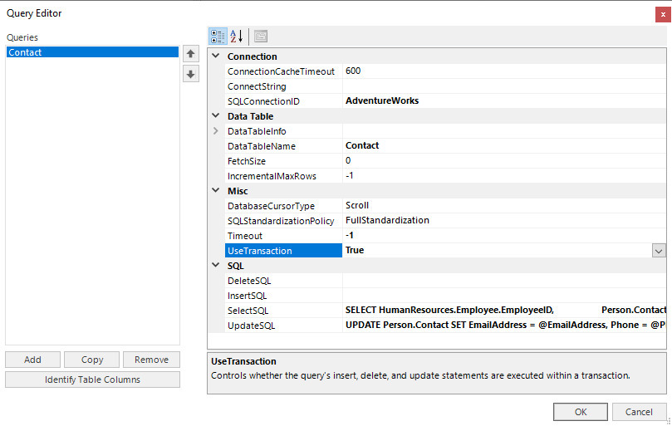Click the Add query button
The width and height of the screenshot is (672, 426).
(32, 360)
